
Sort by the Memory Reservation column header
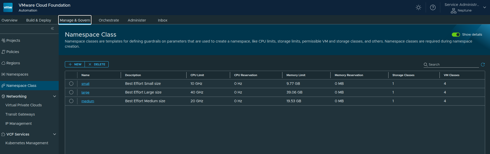click(349, 75)
